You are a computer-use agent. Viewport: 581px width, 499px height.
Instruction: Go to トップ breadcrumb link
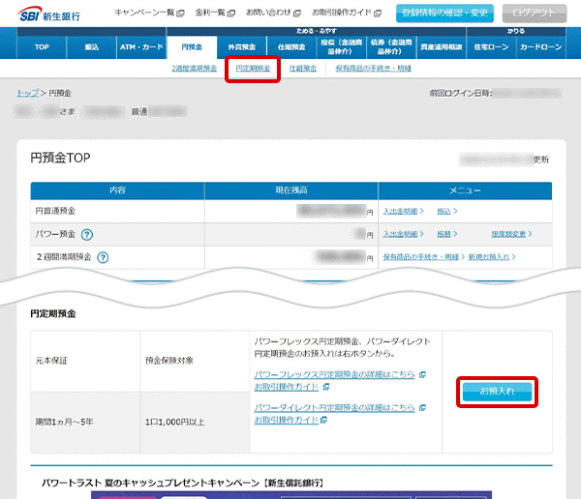(x=27, y=93)
